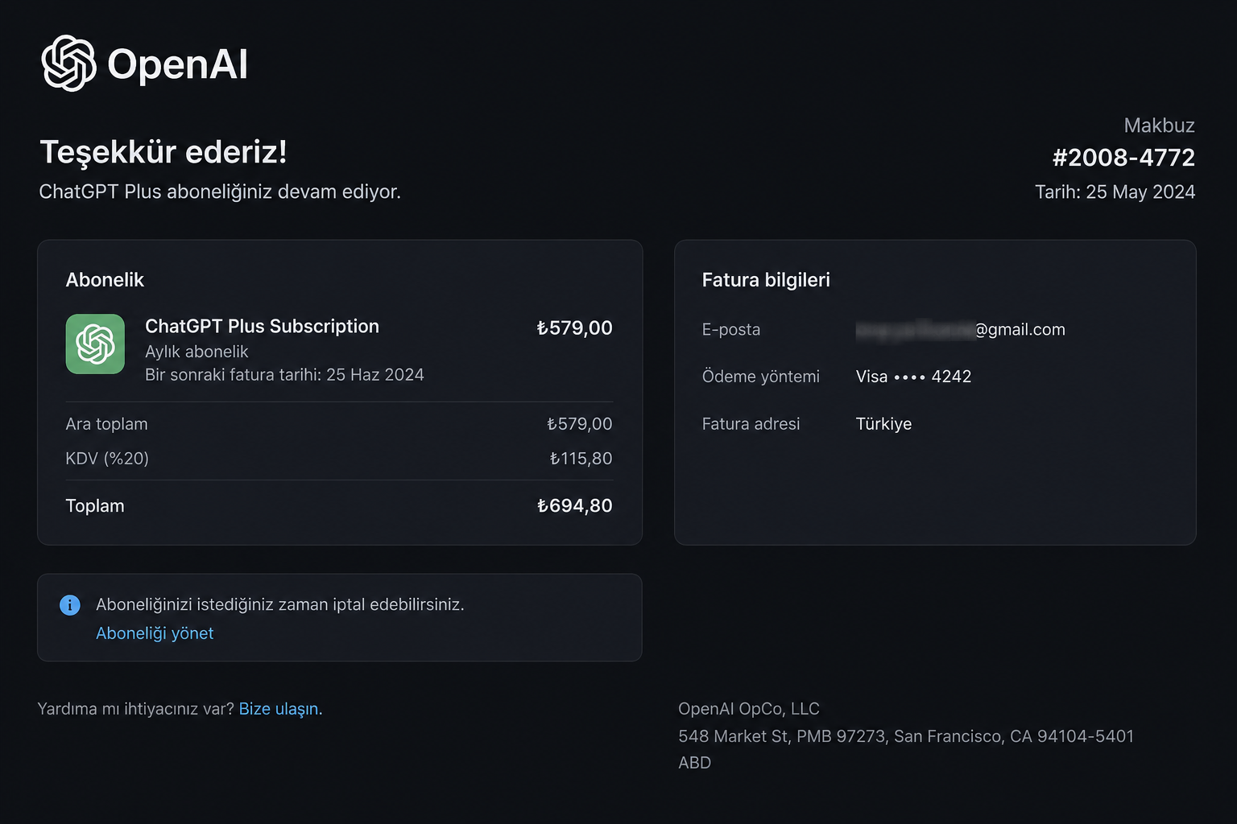Click the blue info circle icon

70,605
